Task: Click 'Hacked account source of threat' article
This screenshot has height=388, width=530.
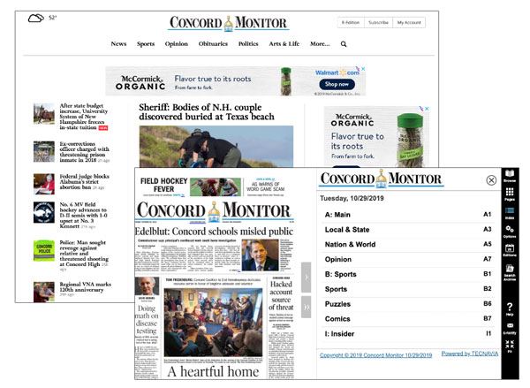Action: click(x=281, y=295)
